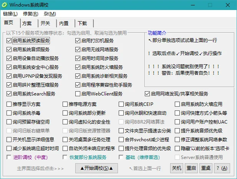The image size is (237, 179).
Task: Uncheck 启用设备自动播放服务
Action: (9, 58)
